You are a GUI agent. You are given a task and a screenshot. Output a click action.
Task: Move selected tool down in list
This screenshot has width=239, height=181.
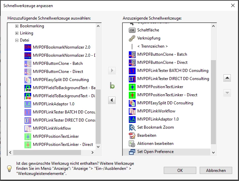(227, 93)
